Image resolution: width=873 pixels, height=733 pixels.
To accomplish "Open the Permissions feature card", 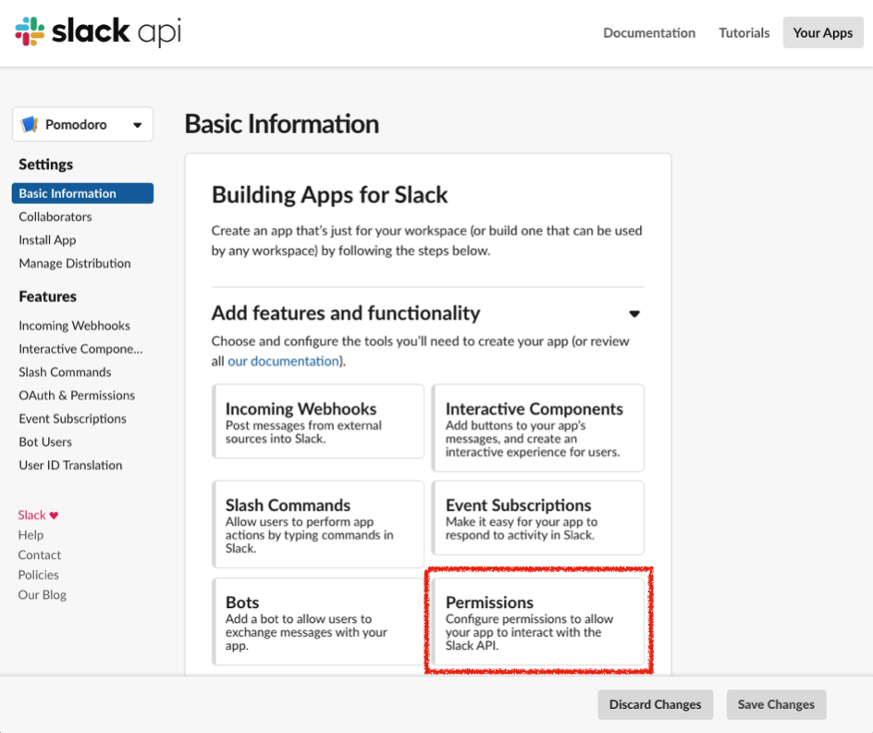I will pyautogui.click(x=537, y=620).
